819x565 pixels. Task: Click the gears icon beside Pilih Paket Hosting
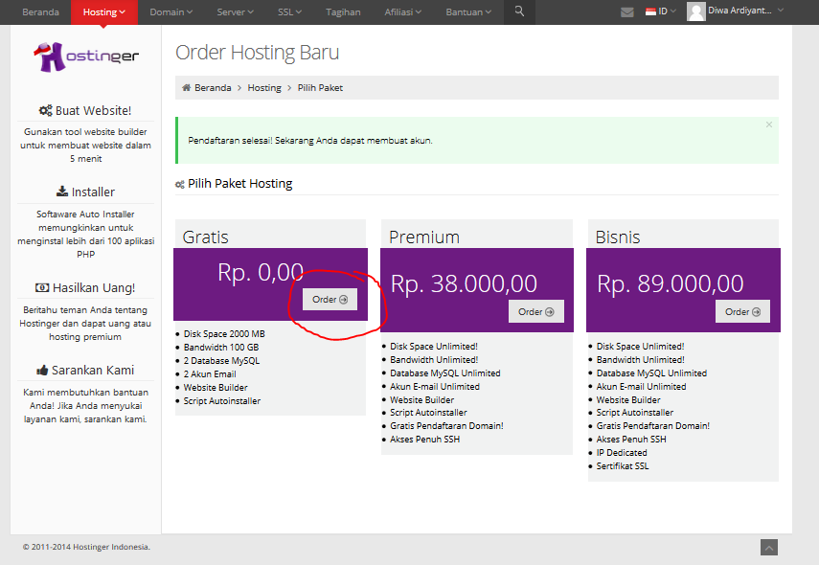pyautogui.click(x=180, y=184)
